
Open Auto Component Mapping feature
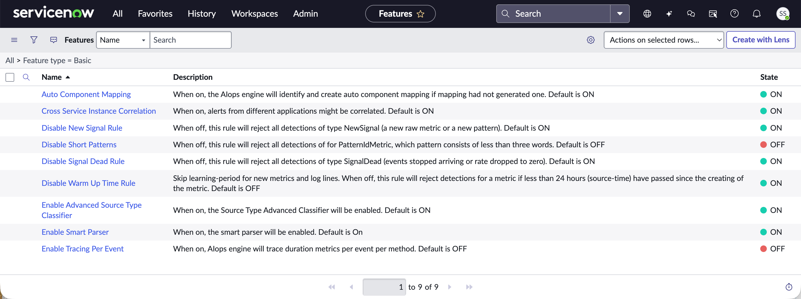86,94
